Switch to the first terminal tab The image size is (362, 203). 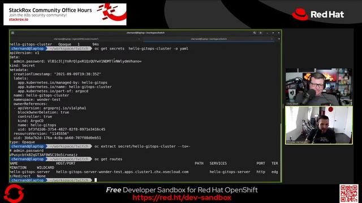pos(76,39)
